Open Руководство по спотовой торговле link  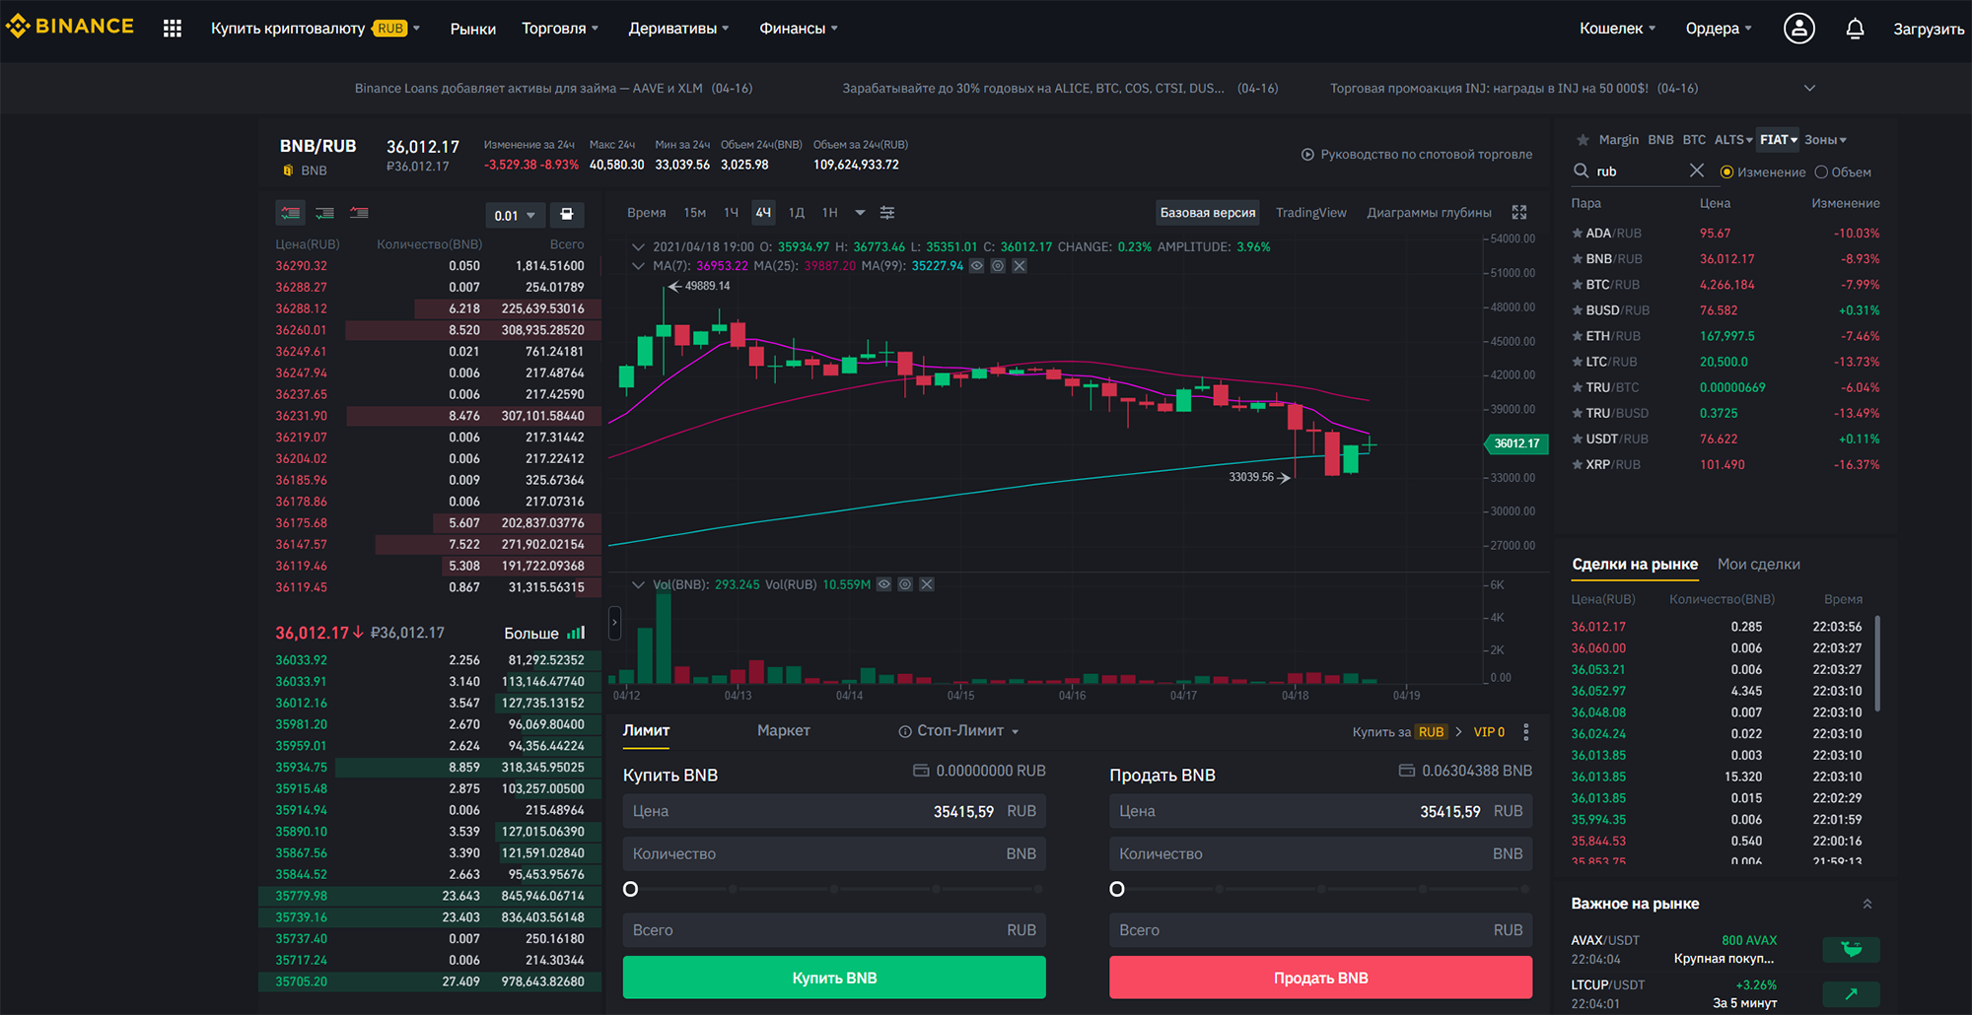pyautogui.click(x=1417, y=154)
